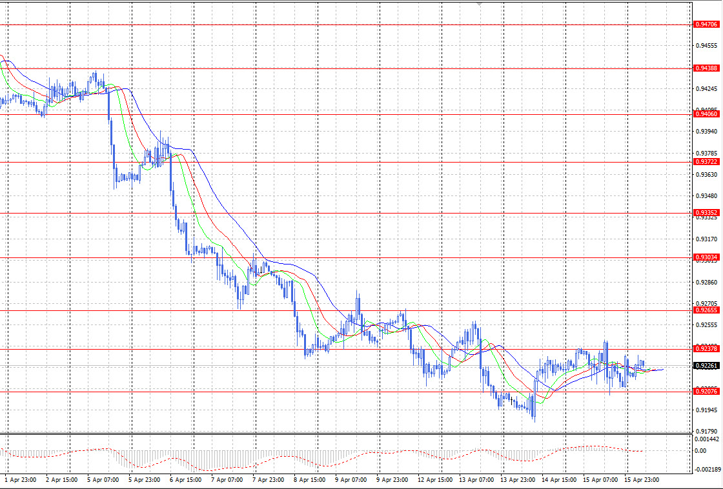Click the 9 Apr 23:00 time label
723x489 pixels.
(x=392, y=480)
